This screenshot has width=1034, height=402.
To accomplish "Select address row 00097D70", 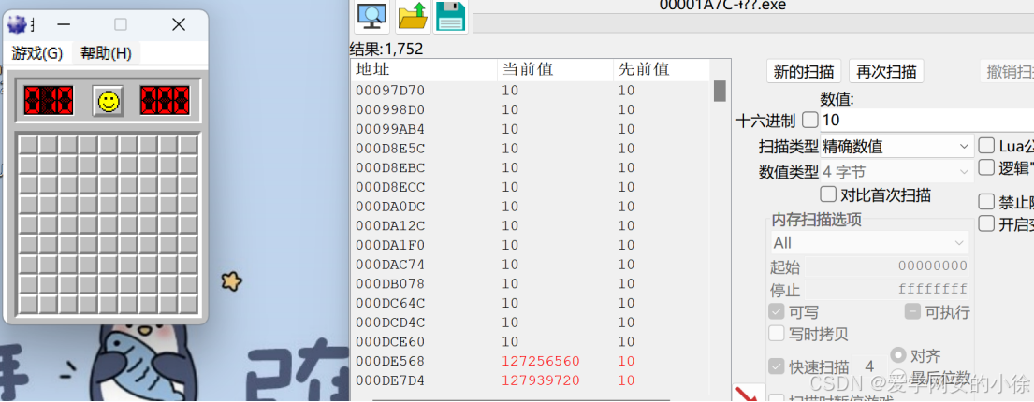I will 531,91.
